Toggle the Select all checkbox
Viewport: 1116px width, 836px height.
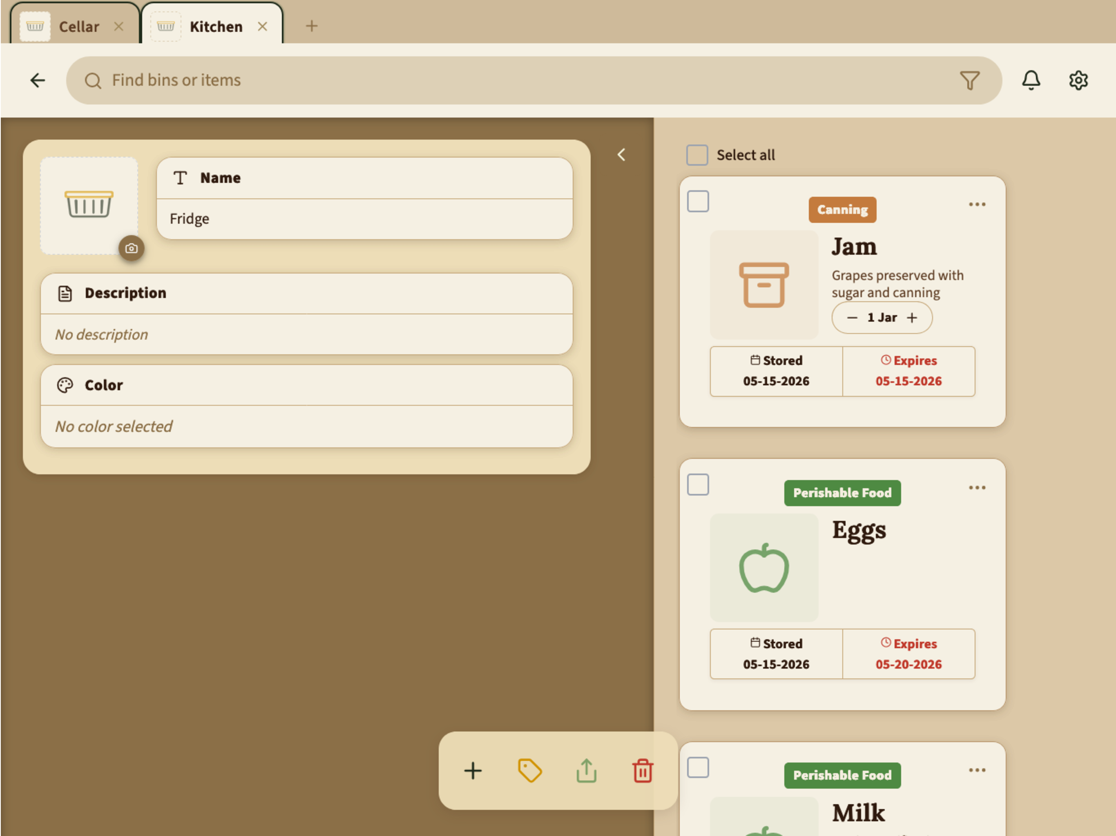(x=697, y=155)
